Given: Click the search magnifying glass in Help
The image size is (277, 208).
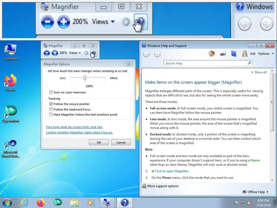Looking at the screenshot, I should (x=249, y=63).
